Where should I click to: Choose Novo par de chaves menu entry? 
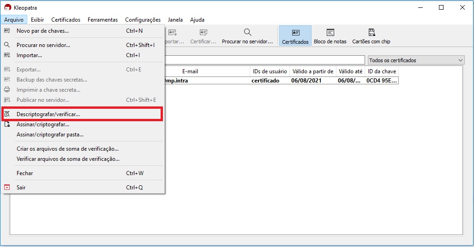83,31
